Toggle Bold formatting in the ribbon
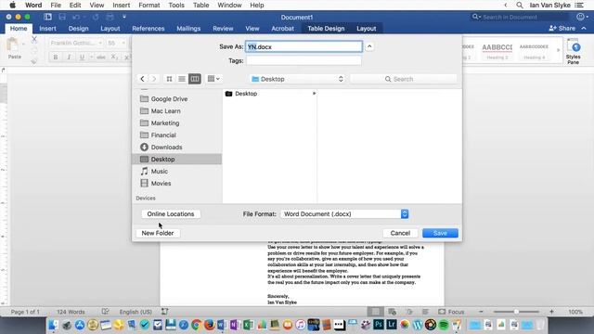 [56, 58]
